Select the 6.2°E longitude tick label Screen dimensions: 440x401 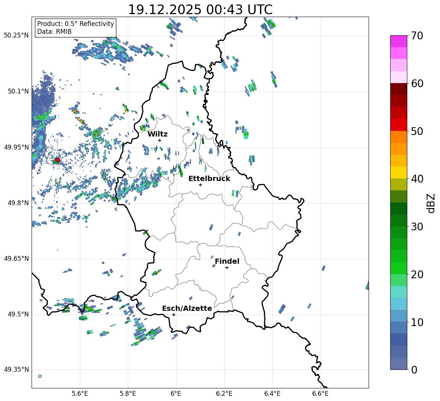point(224,393)
